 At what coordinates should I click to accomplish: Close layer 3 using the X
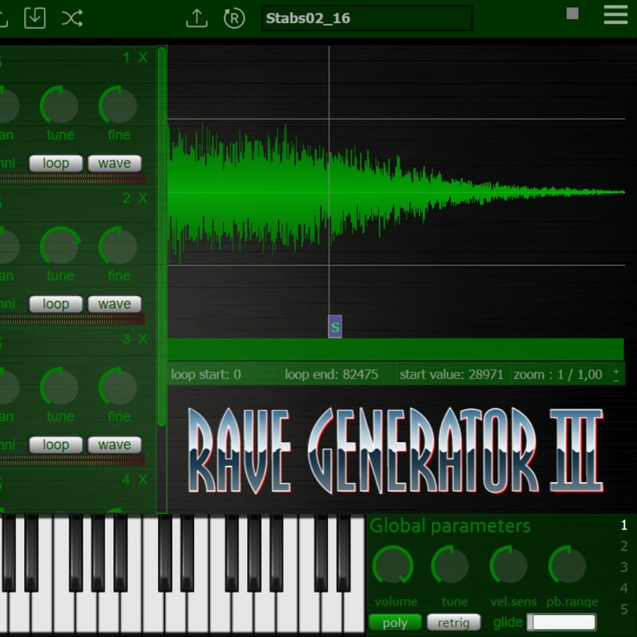point(143,339)
